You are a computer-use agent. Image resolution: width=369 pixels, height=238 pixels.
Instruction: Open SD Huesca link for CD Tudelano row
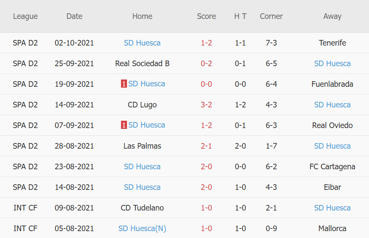[x=332, y=208]
